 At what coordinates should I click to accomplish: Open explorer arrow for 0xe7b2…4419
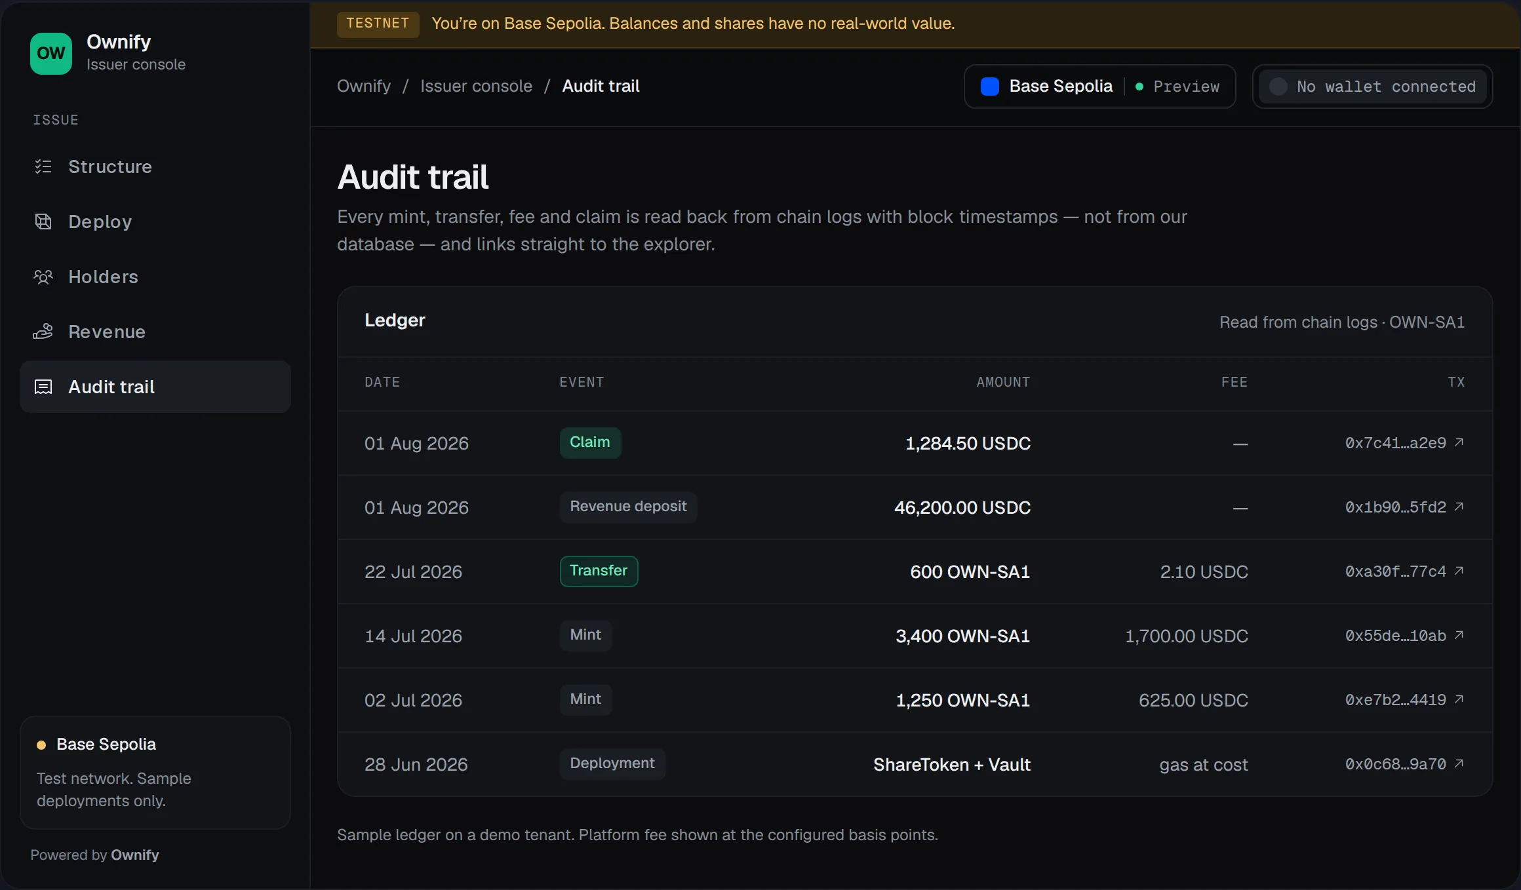[1459, 699]
